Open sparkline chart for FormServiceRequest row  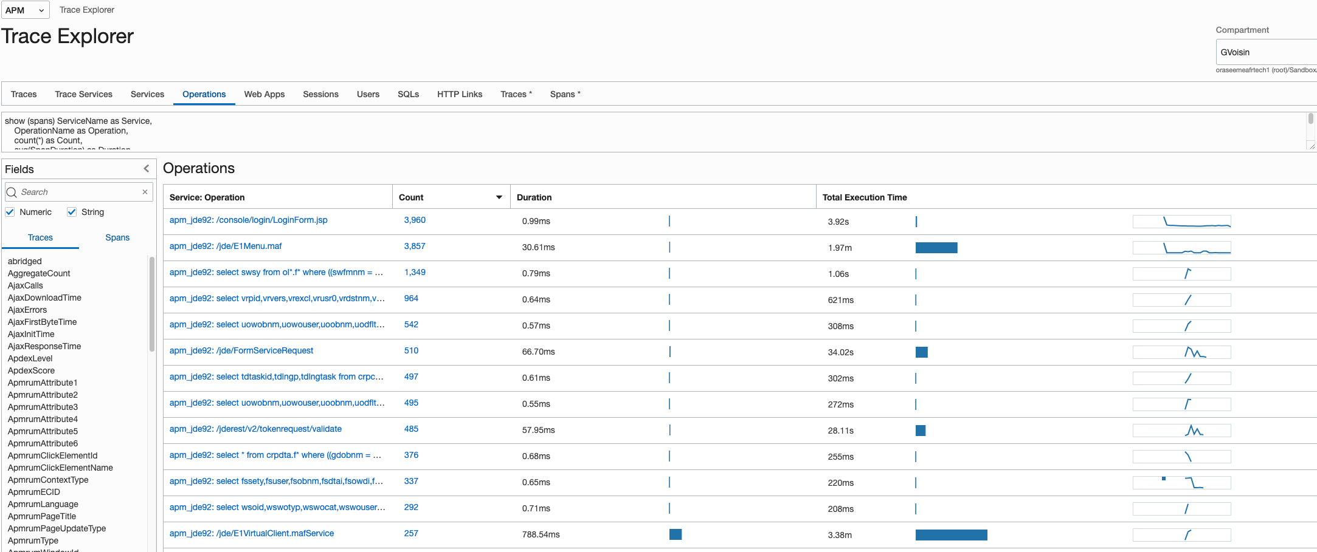(1181, 352)
